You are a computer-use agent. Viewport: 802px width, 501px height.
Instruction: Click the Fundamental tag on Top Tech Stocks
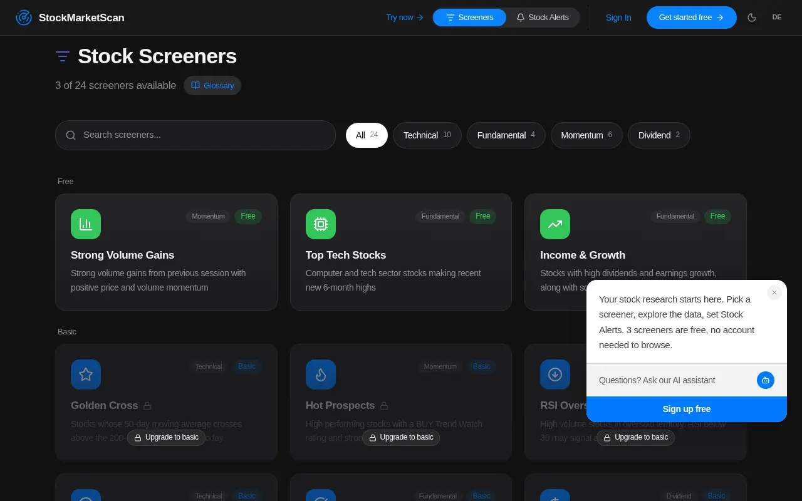tap(440, 216)
